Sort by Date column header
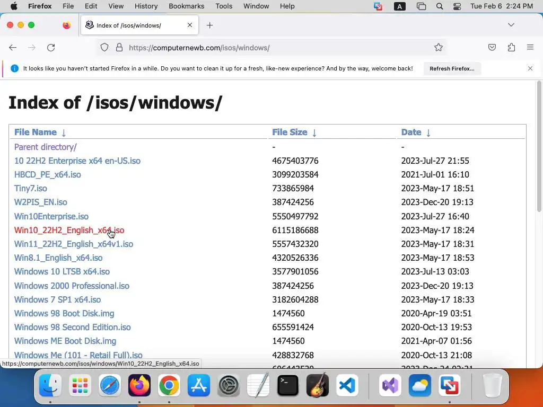 point(411,132)
